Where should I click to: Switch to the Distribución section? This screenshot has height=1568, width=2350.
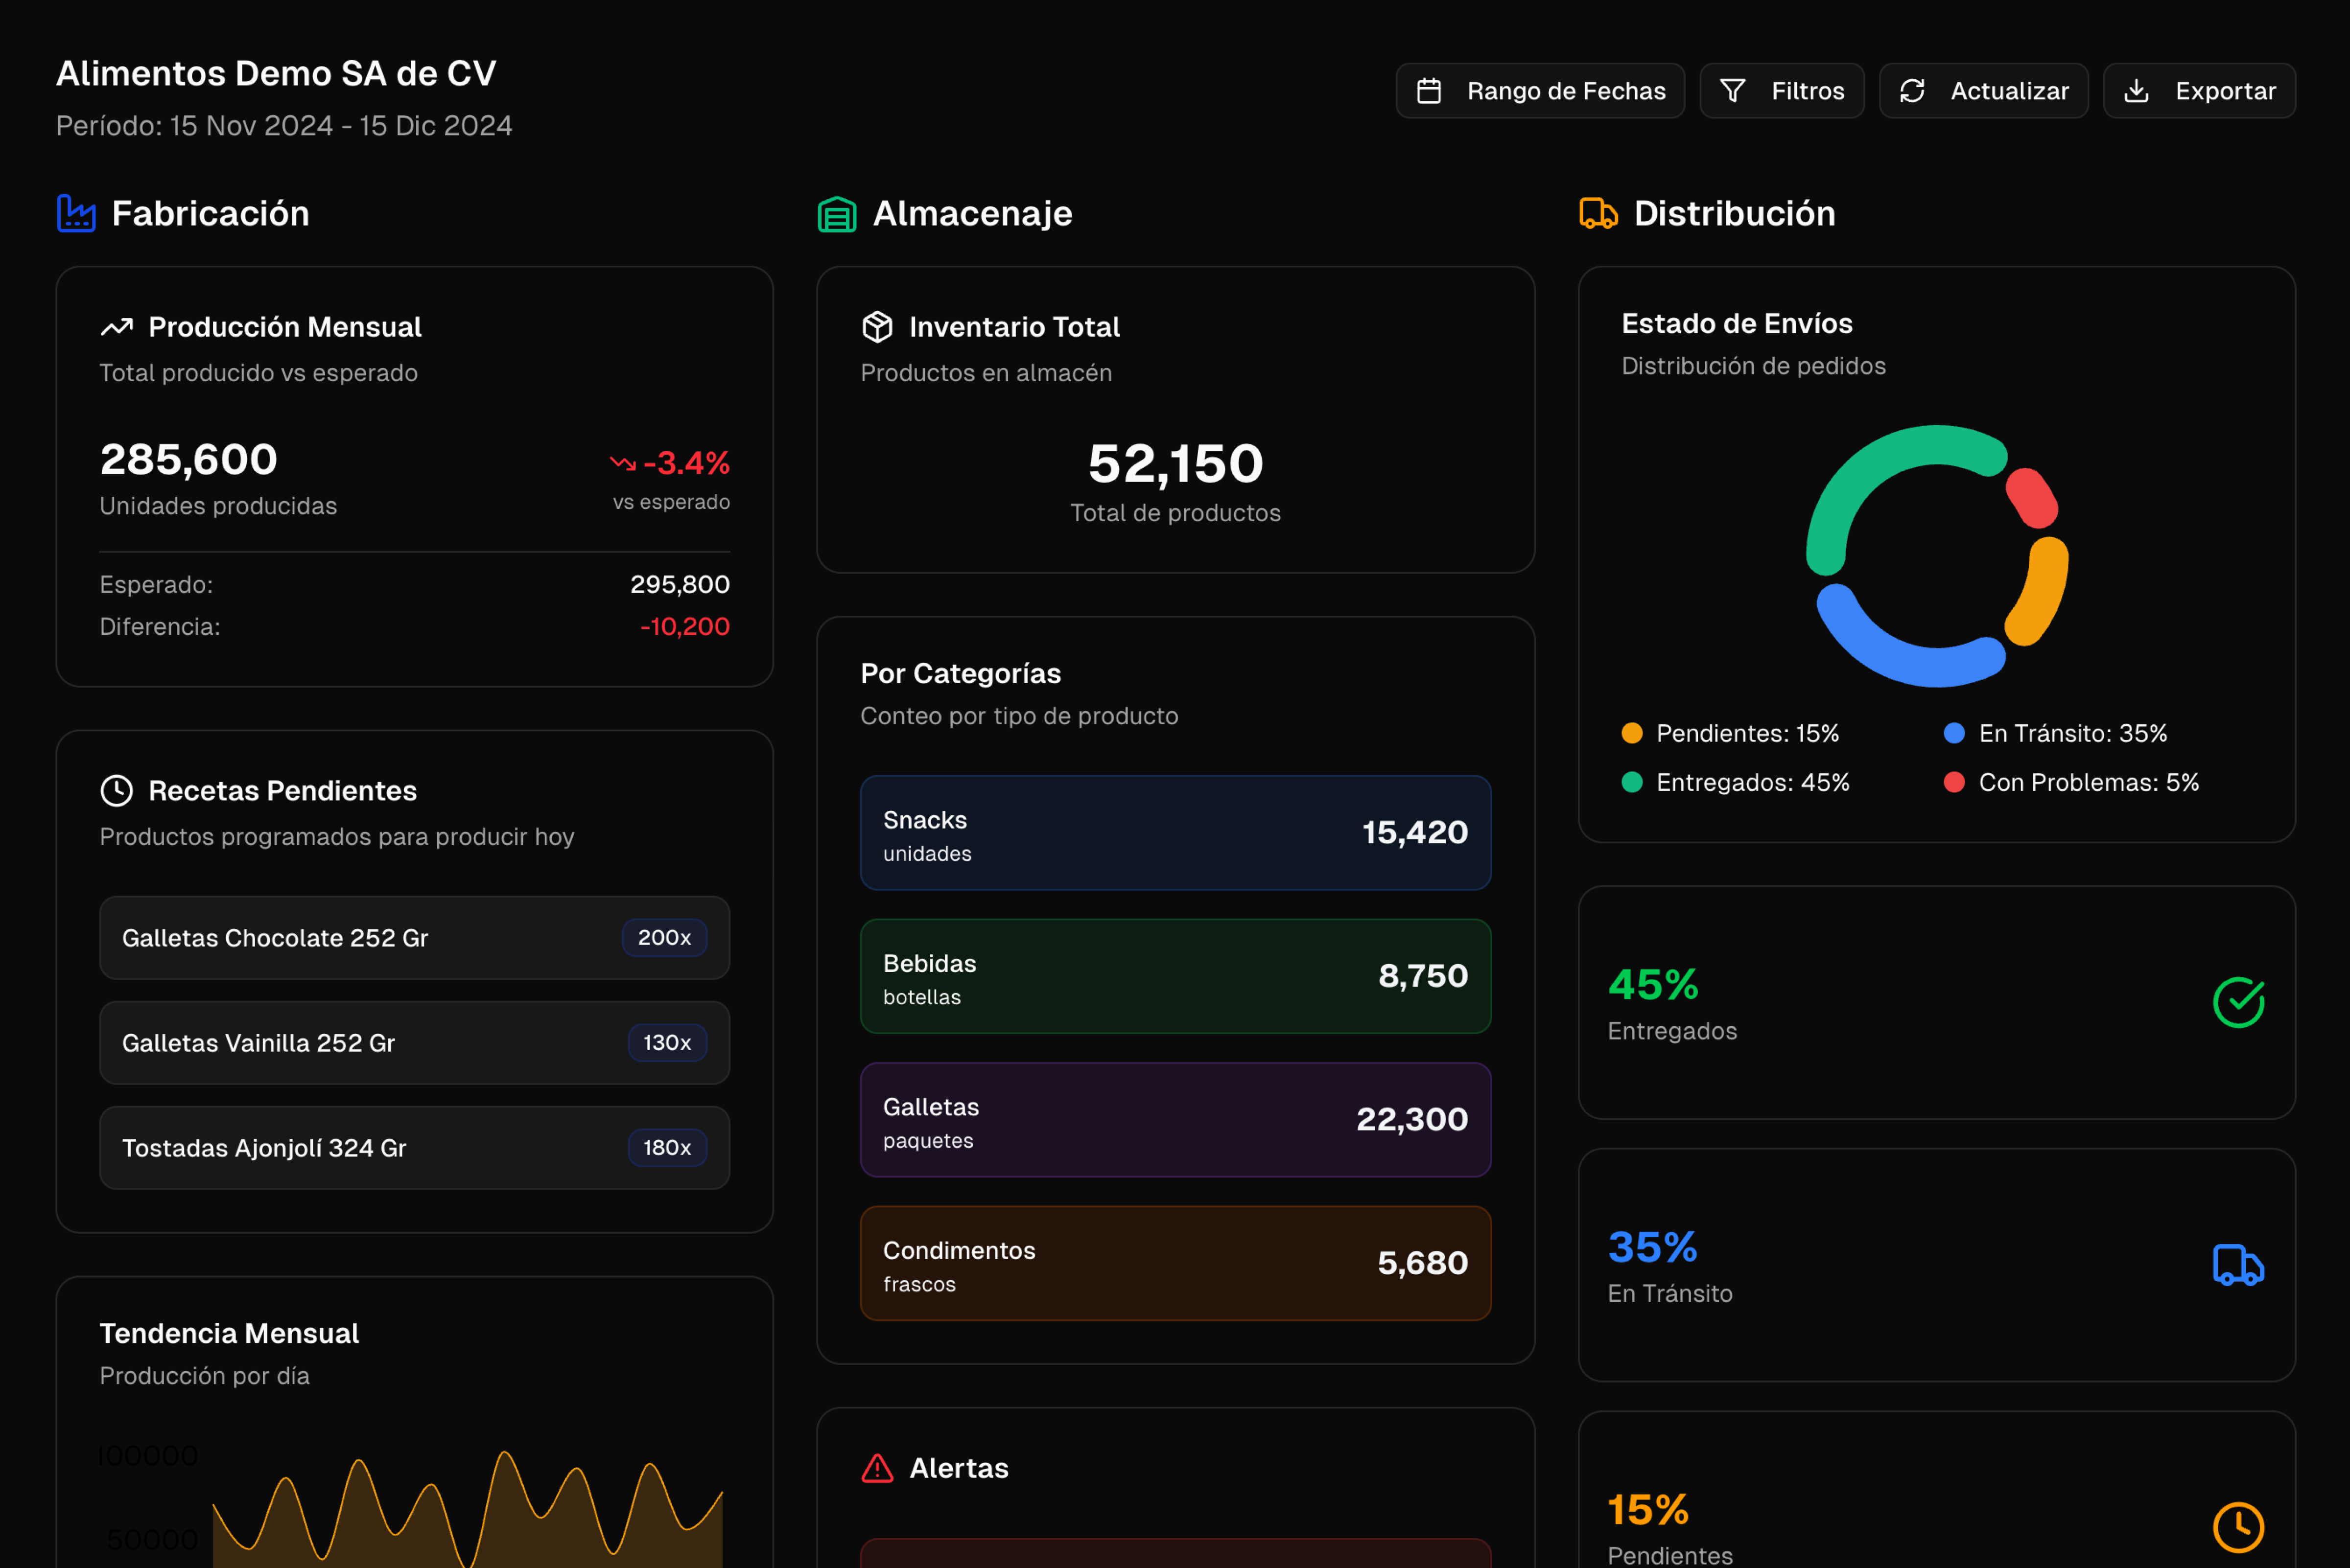(1734, 213)
